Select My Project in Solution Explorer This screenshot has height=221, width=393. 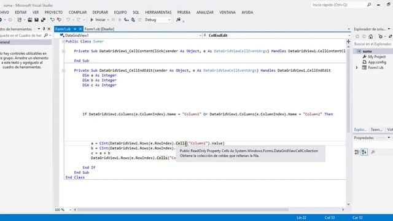pyautogui.click(x=376, y=57)
